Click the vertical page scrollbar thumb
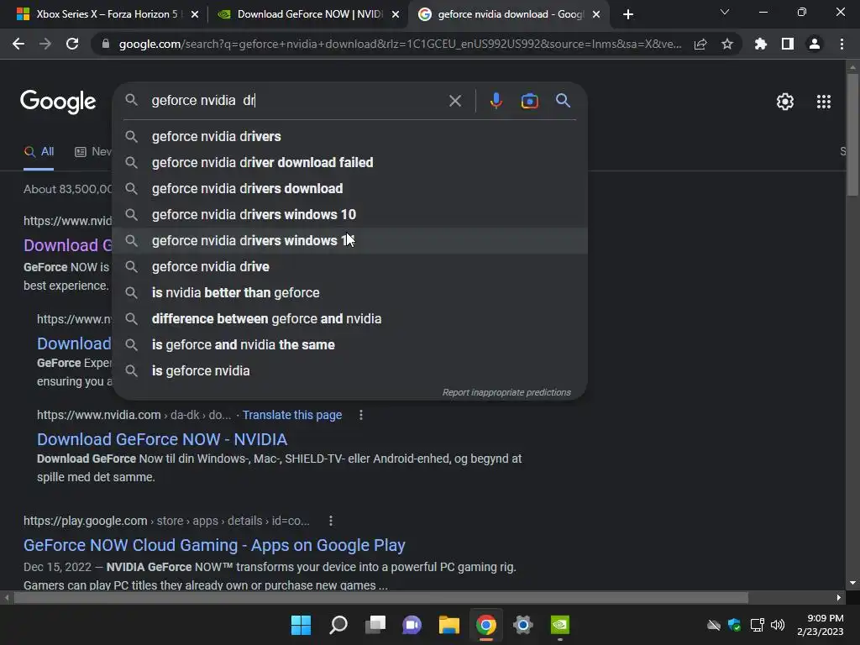The width and height of the screenshot is (860, 645). click(x=852, y=134)
